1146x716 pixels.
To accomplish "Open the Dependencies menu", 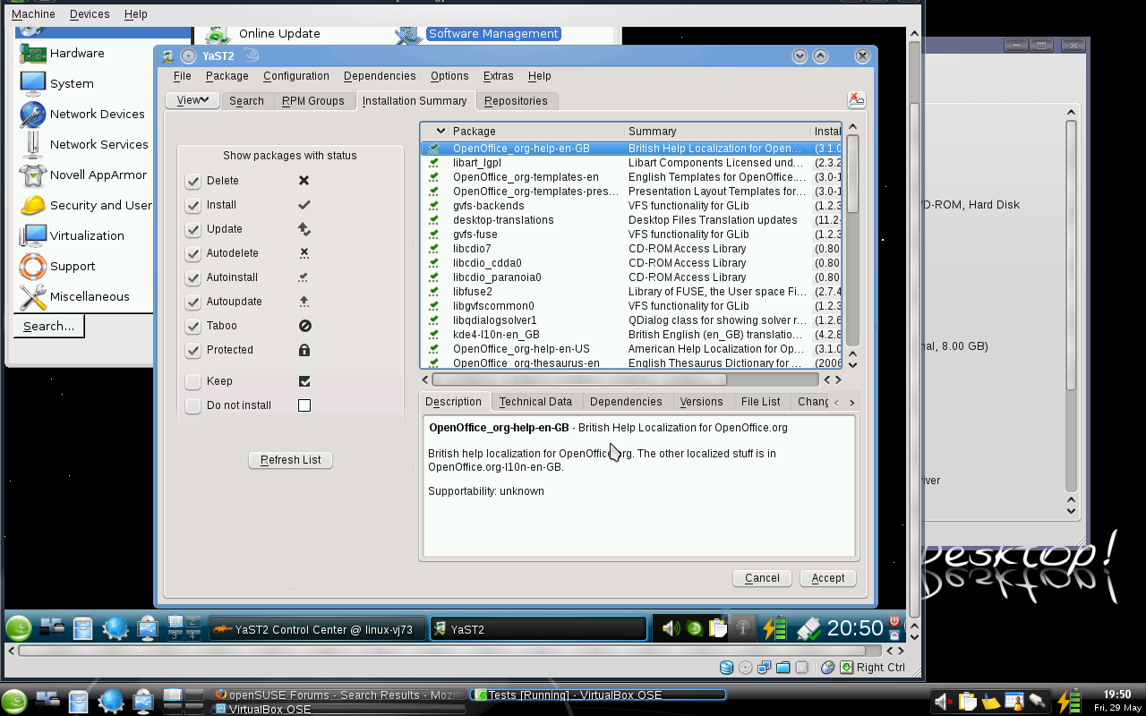I will click(380, 76).
